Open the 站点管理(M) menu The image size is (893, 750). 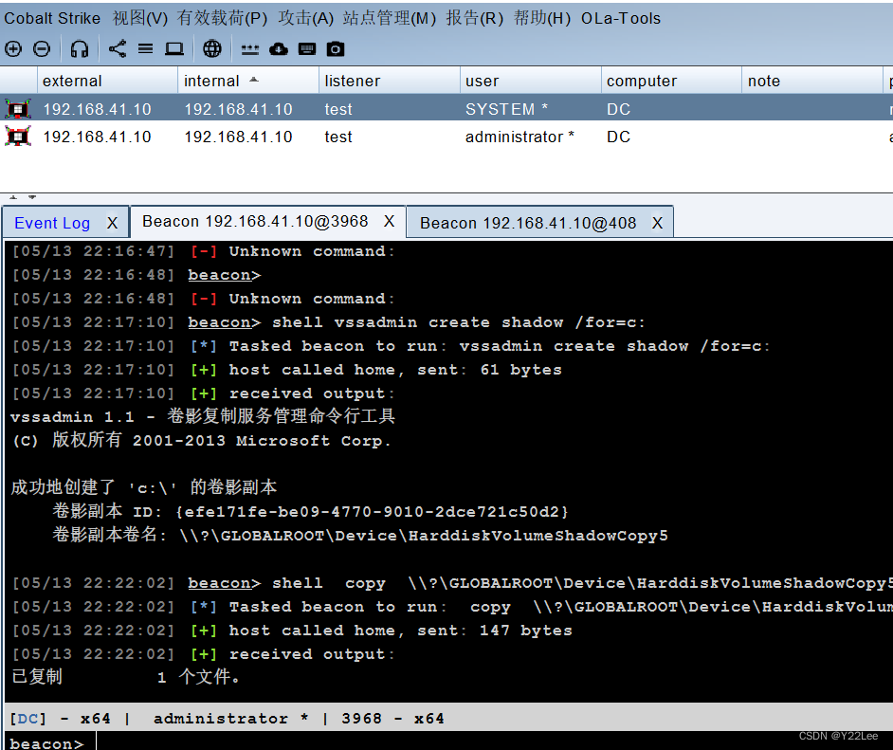click(x=390, y=18)
